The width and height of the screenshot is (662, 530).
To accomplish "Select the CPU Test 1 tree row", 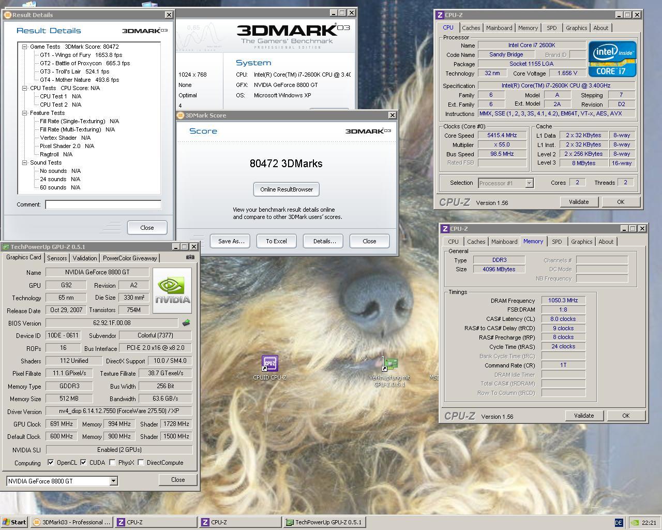I will click(61, 96).
